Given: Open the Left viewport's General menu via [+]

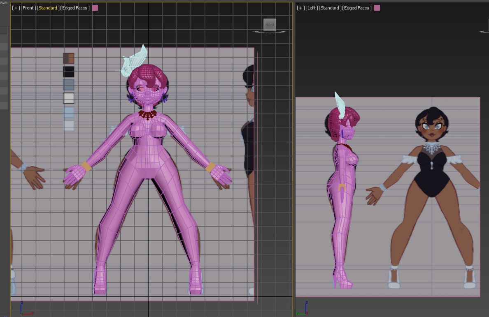Looking at the screenshot, I should click(300, 7).
